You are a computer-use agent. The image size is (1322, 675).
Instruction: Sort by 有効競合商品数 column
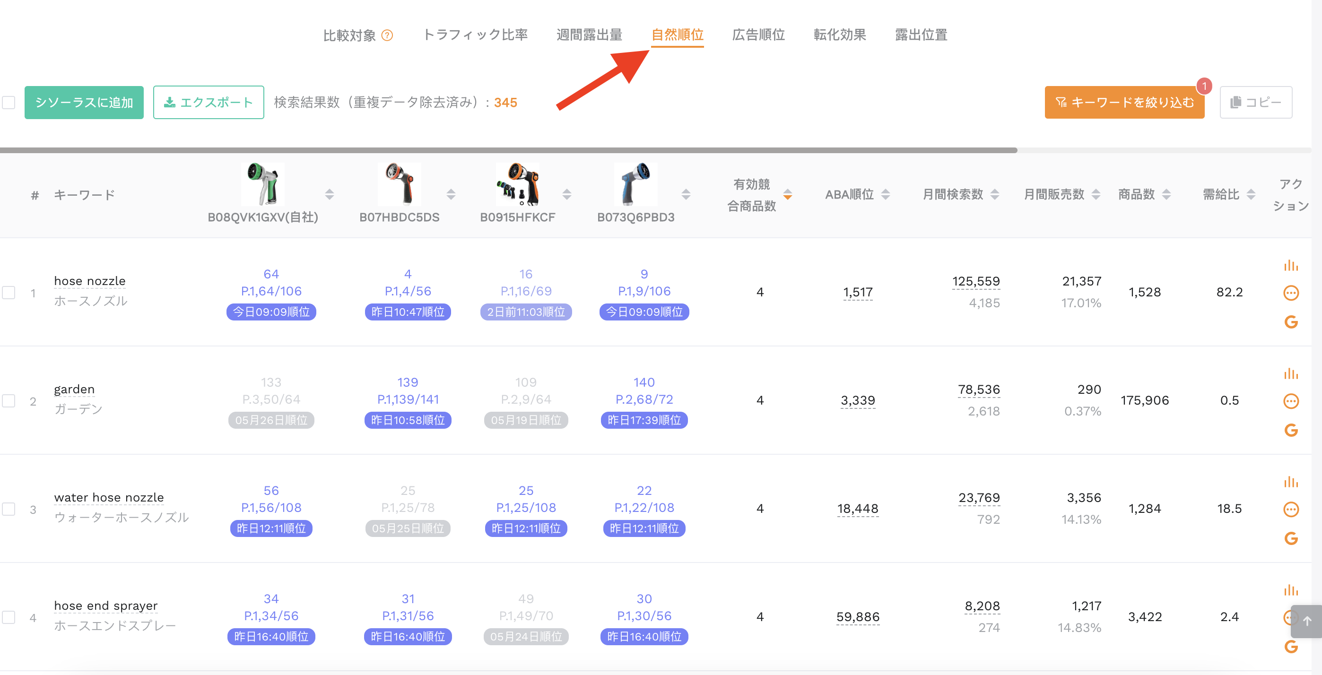(x=787, y=194)
